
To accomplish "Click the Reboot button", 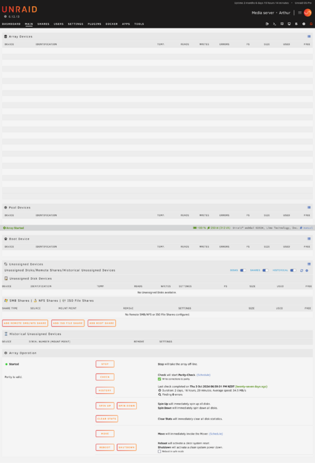I will [105, 448].
